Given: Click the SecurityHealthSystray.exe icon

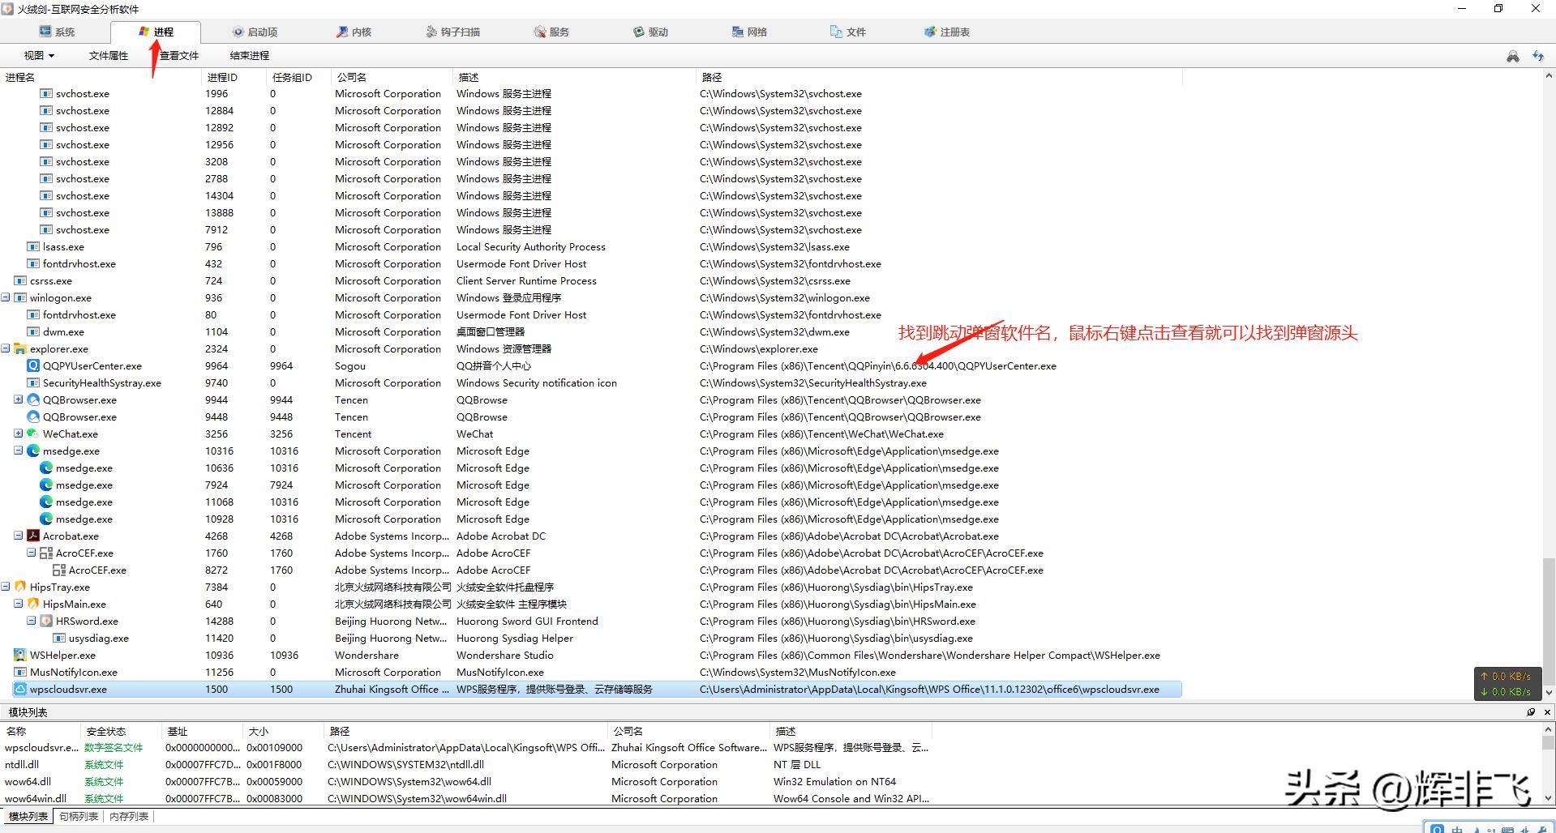Looking at the screenshot, I should (33, 383).
